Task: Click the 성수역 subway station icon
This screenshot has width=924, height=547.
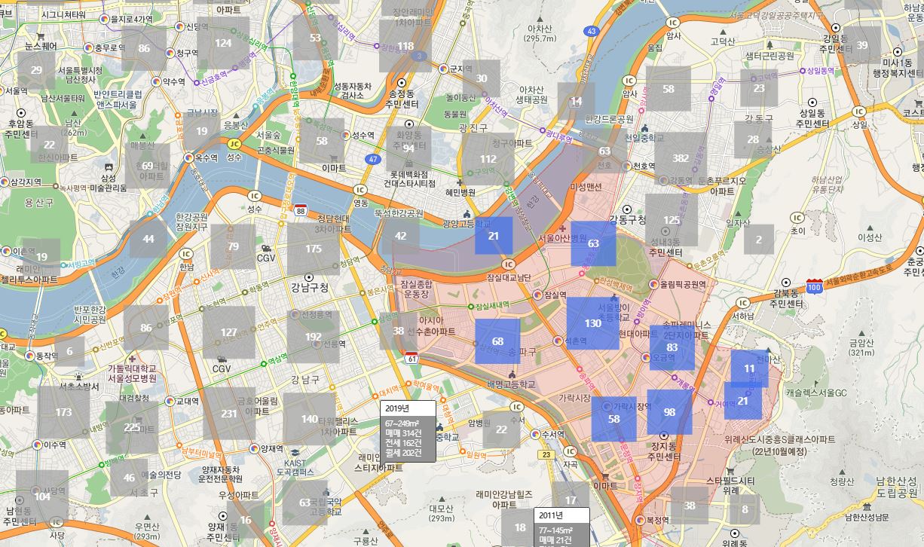Action: point(347,136)
